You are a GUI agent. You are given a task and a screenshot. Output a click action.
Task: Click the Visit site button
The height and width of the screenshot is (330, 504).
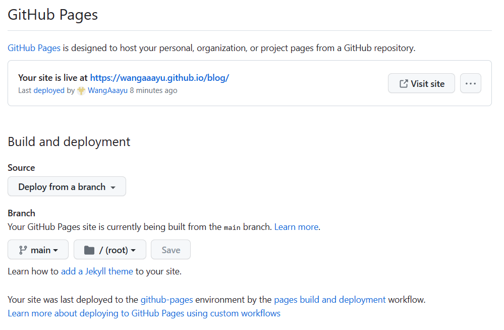(x=421, y=83)
